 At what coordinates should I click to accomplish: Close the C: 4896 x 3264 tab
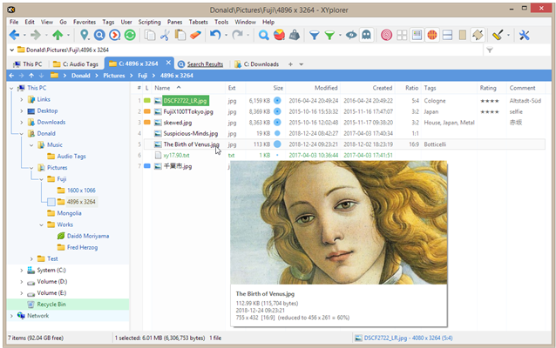168,63
